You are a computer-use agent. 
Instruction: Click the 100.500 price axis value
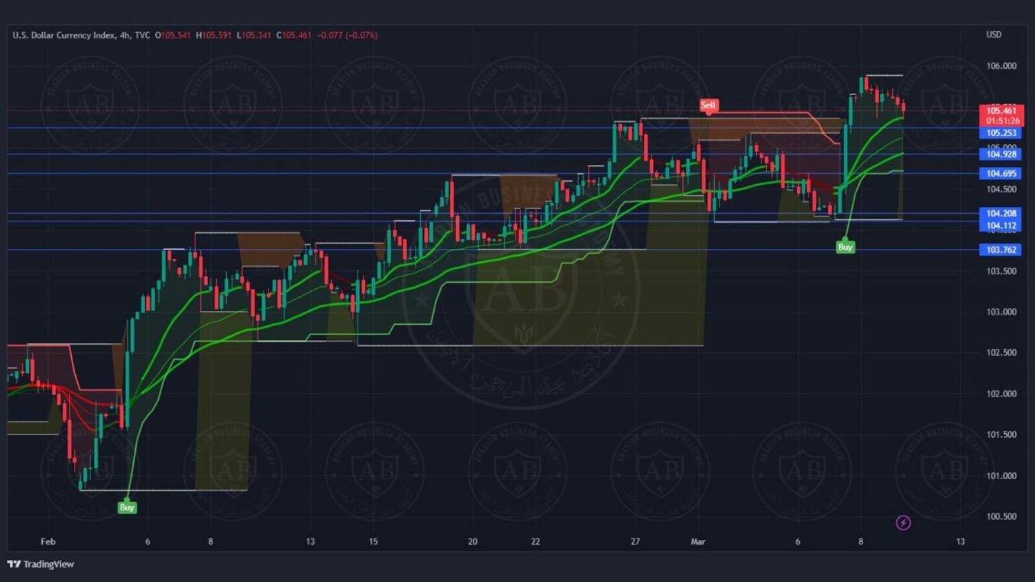tap(1001, 516)
